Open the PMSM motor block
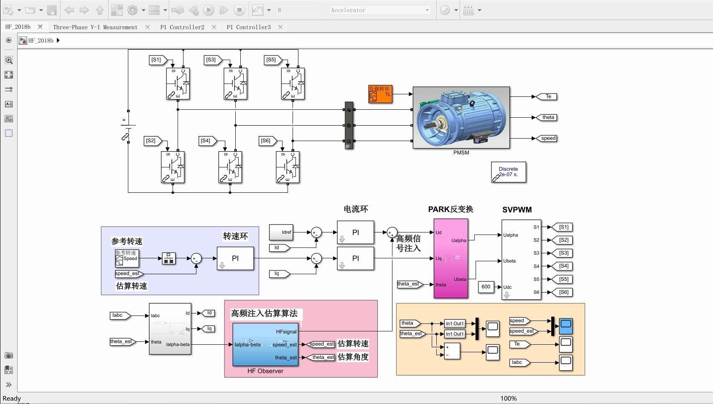 (461, 118)
